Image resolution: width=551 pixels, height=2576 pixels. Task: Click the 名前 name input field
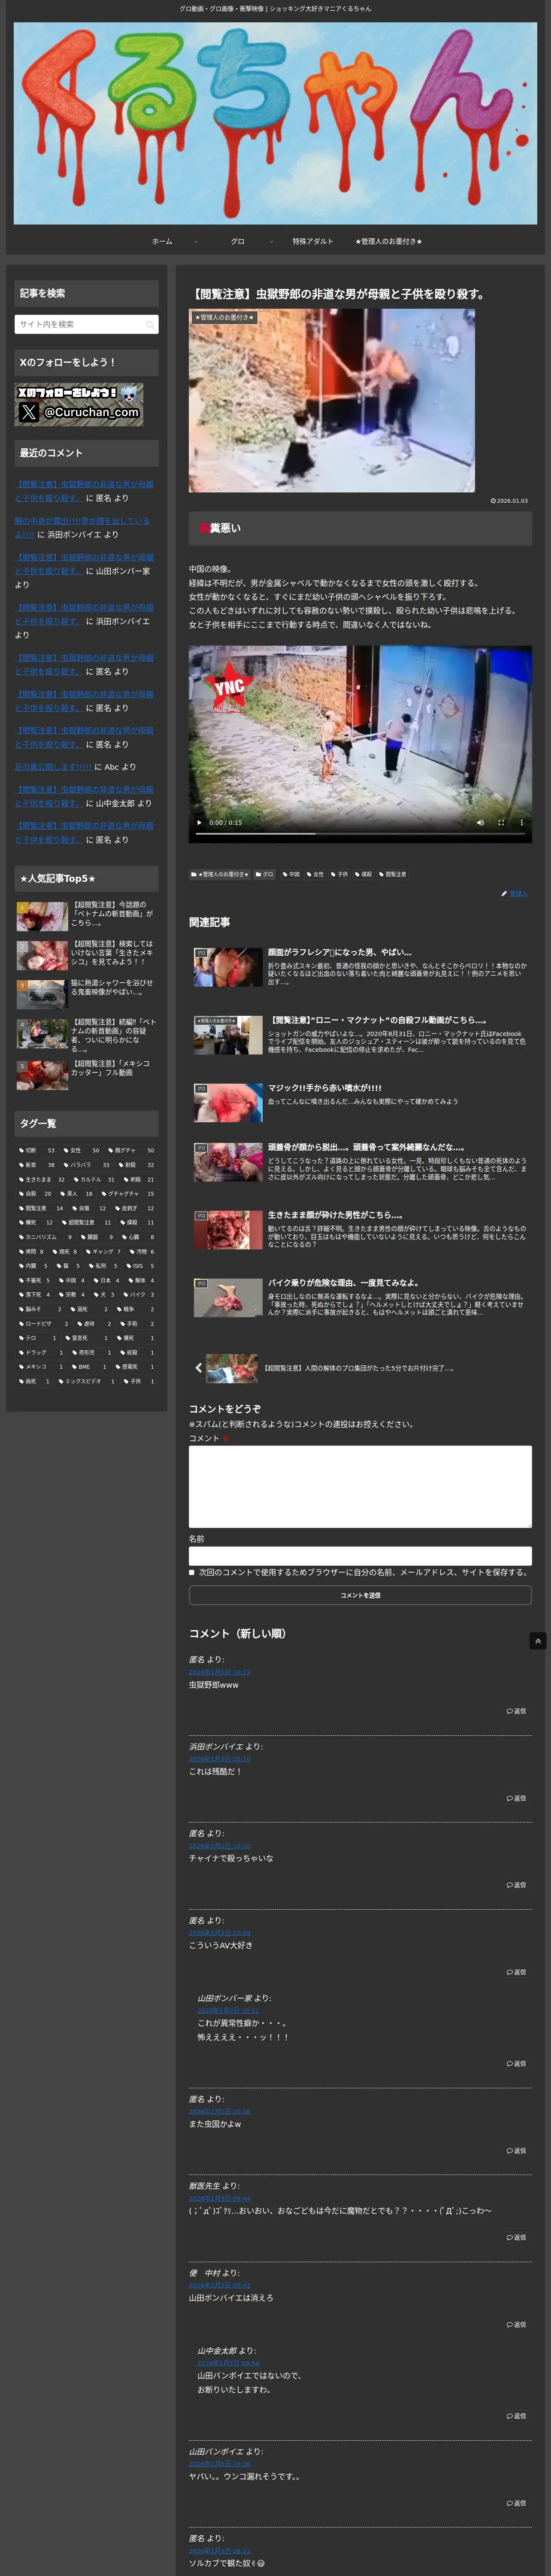[x=360, y=1556]
